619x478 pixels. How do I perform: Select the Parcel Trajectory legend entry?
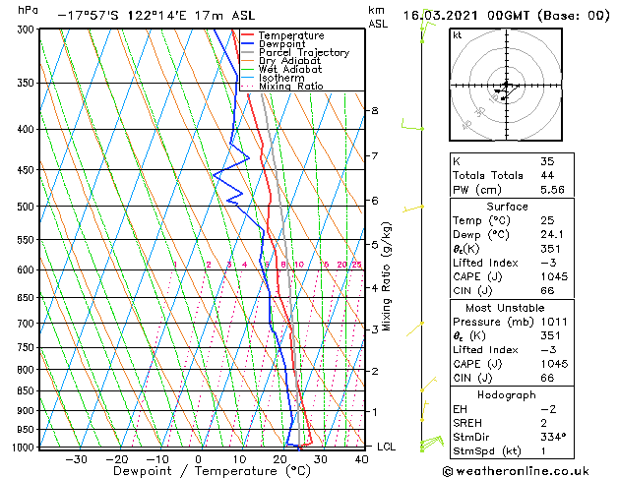pyautogui.click(x=303, y=53)
